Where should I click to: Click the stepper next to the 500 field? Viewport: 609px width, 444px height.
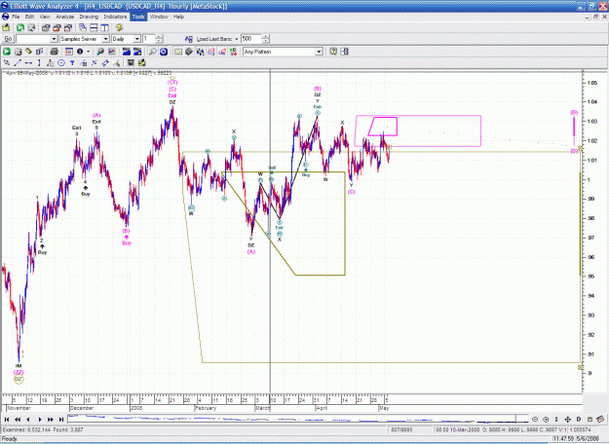(266, 39)
